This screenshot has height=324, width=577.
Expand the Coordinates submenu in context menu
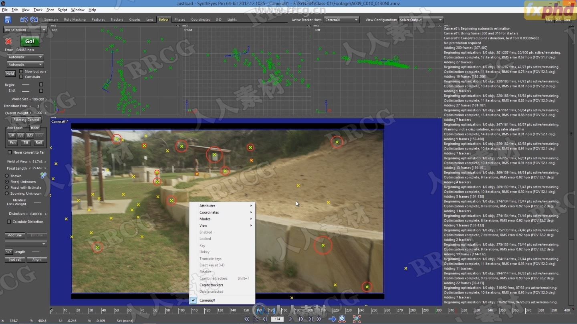(x=222, y=212)
